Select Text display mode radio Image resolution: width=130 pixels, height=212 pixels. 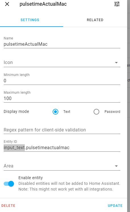pyautogui.click(x=55, y=112)
